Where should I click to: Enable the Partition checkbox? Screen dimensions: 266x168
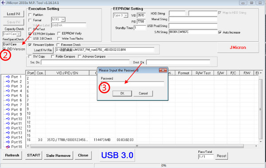(x=30, y=15)
